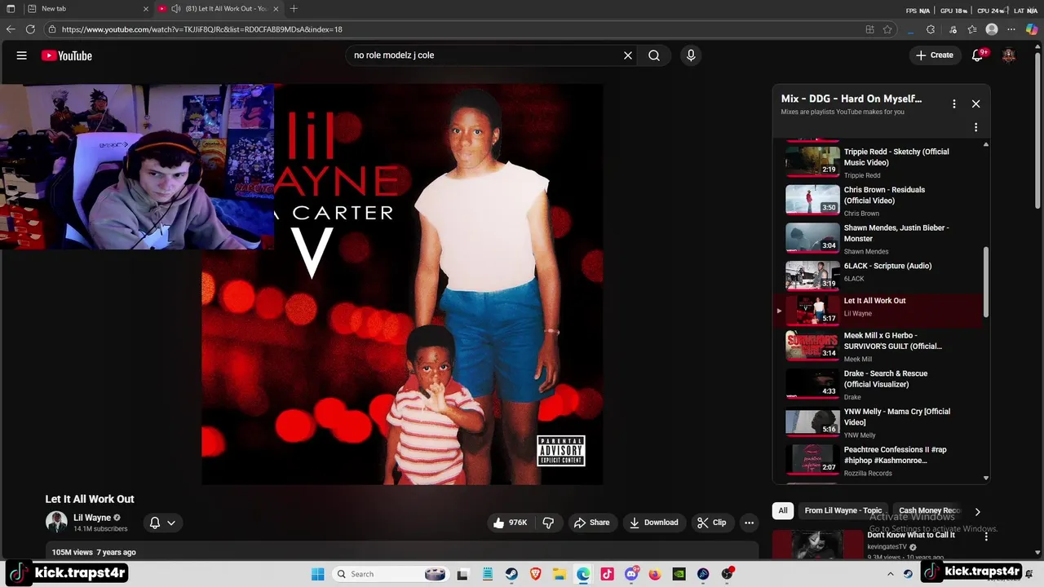
Task: Share the Let It All Work Out video
Action: tap(592, 523)
